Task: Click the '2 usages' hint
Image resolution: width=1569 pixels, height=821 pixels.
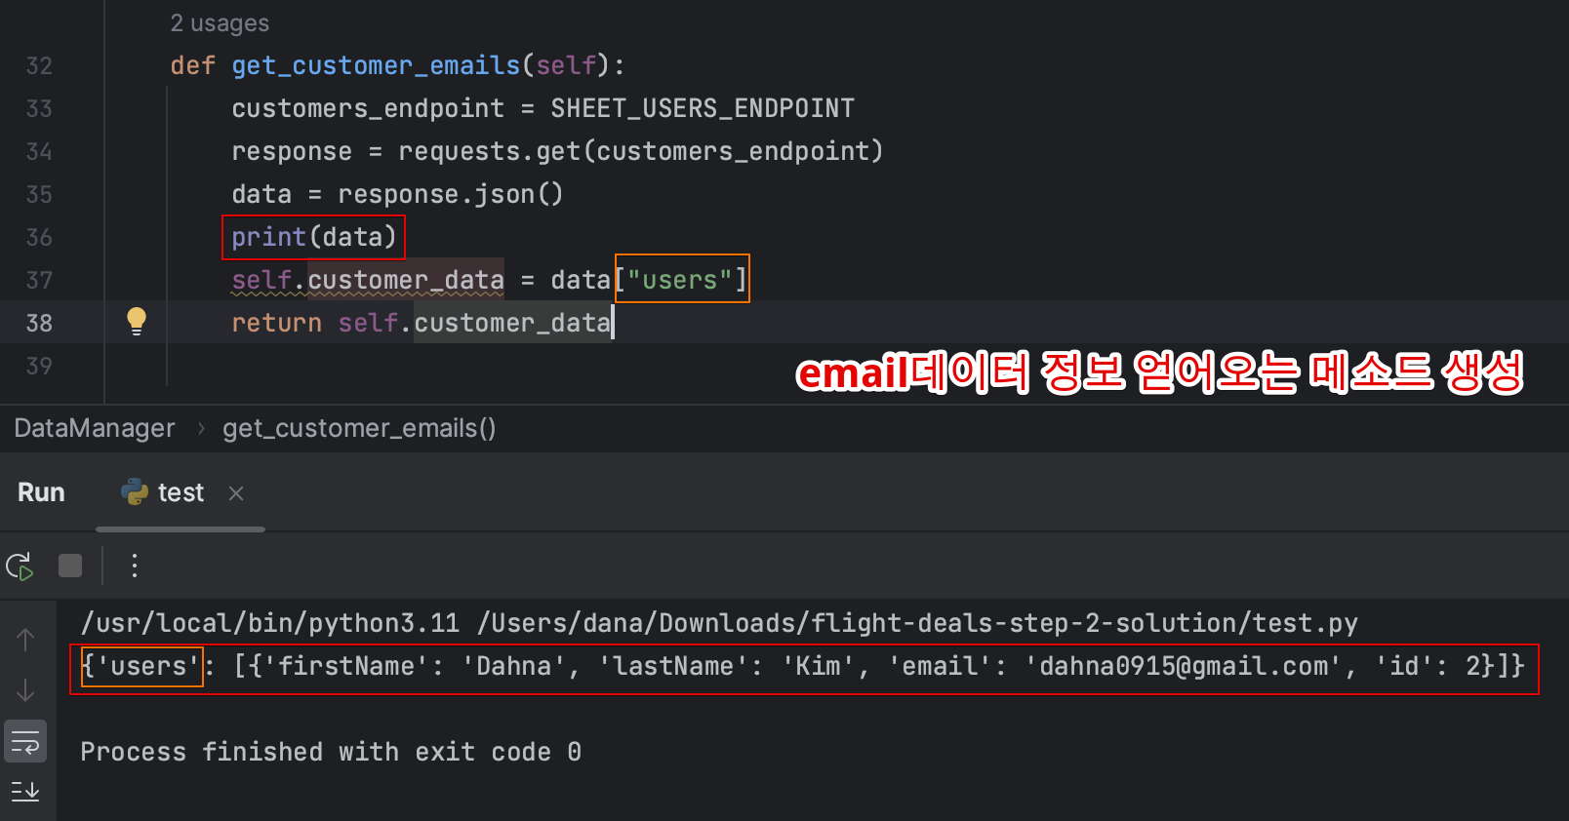Action: 220,23
